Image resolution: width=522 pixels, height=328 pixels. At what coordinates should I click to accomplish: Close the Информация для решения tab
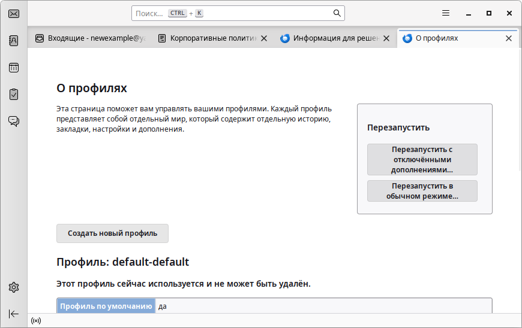tap(386, 38)
